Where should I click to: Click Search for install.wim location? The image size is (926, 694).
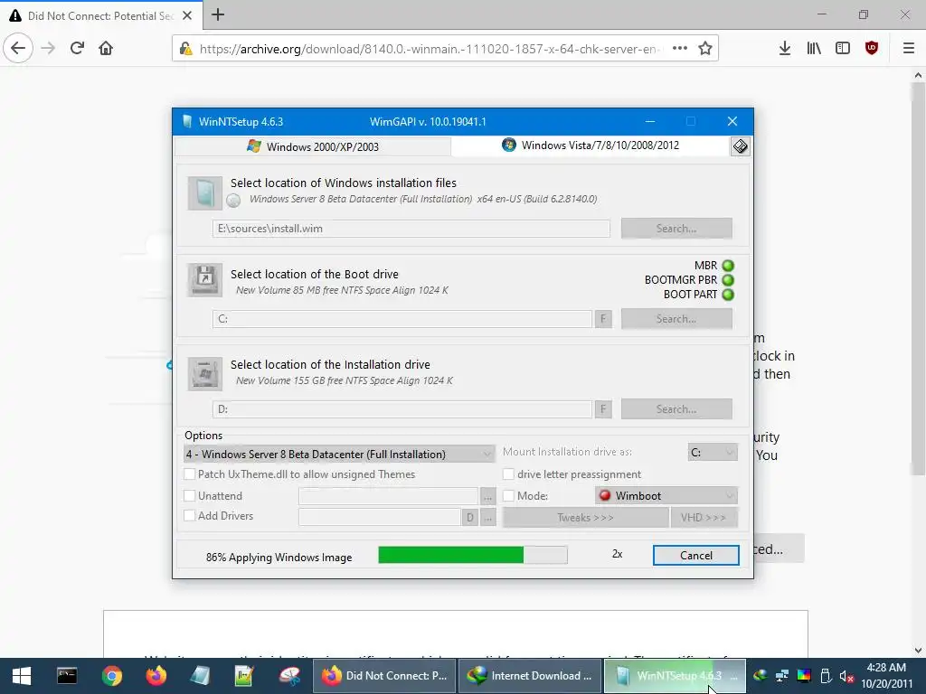tap(676, 229)
